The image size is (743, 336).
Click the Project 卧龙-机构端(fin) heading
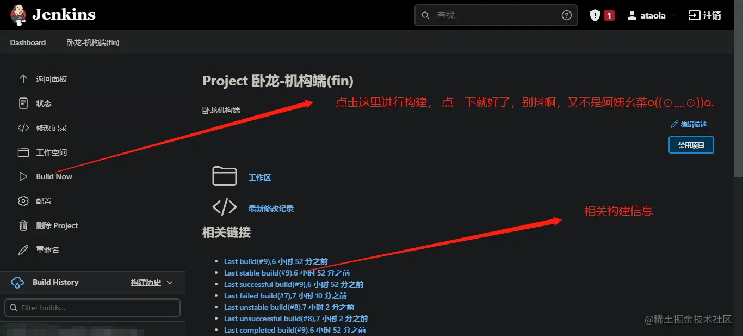(278, 81)
